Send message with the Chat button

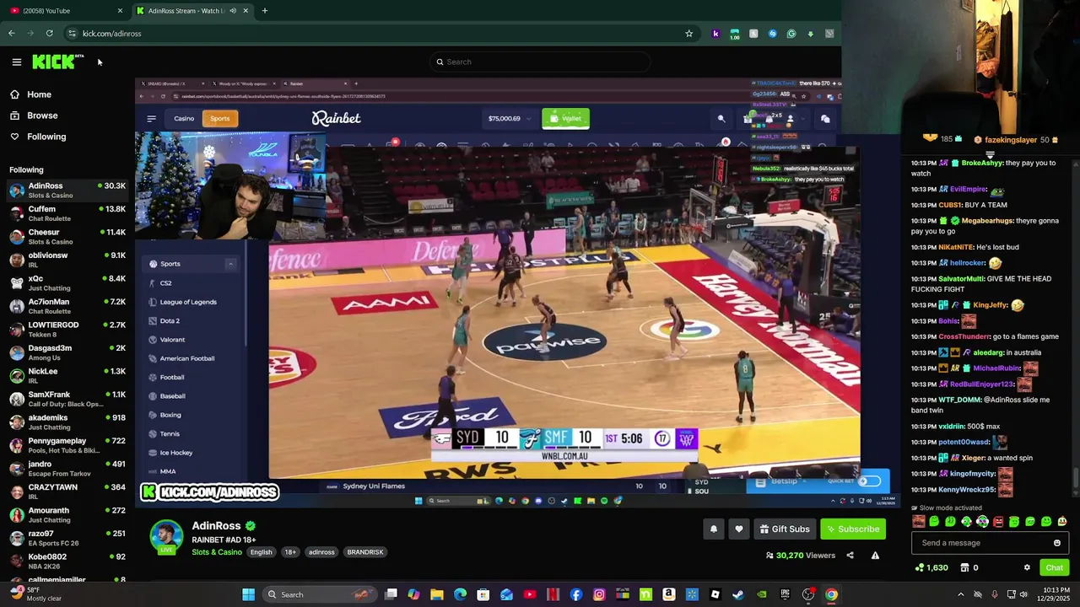click(x=1055, y=567)
